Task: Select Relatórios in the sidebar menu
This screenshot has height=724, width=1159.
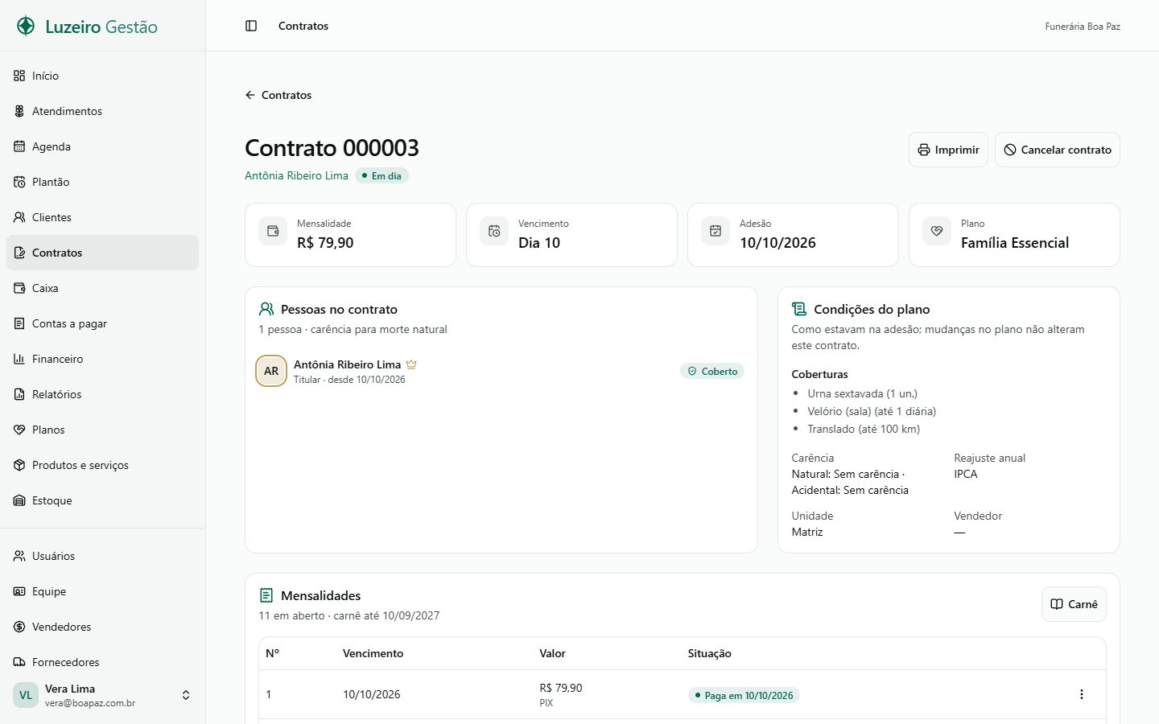Action: coord(102,394)
